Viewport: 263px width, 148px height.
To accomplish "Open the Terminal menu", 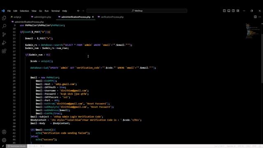I will pyautogui.click(x=55, y=11).
